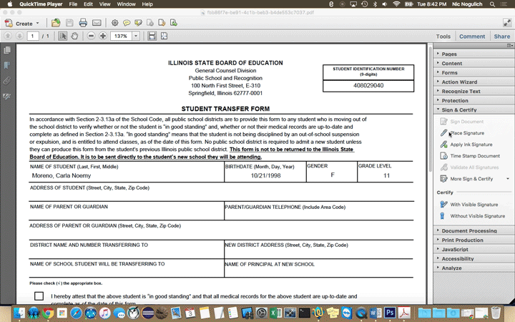
Task: Open the page thumbnails side panel
Action: tap(8, 50)
